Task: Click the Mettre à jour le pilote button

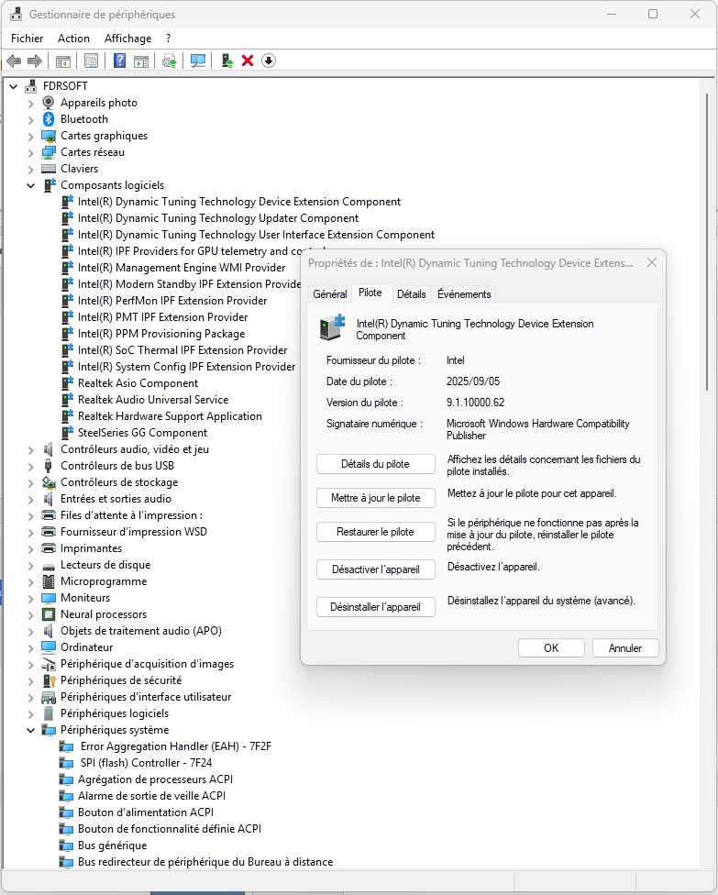Action: (x=375, y=498)
